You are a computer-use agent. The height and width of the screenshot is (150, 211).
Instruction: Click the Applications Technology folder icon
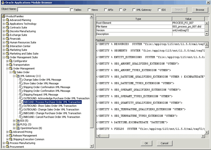click(x=7, y=24)
